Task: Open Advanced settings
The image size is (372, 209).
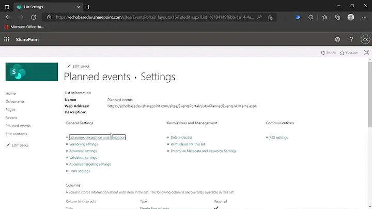Action: pos(83,151)
